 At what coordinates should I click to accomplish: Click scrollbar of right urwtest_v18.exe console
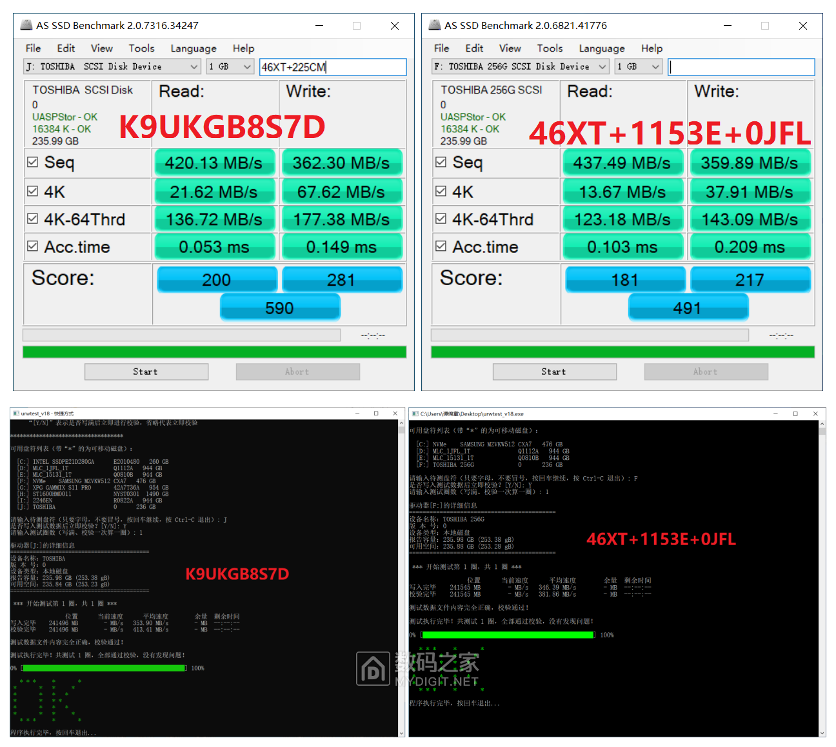click(822, 578)
